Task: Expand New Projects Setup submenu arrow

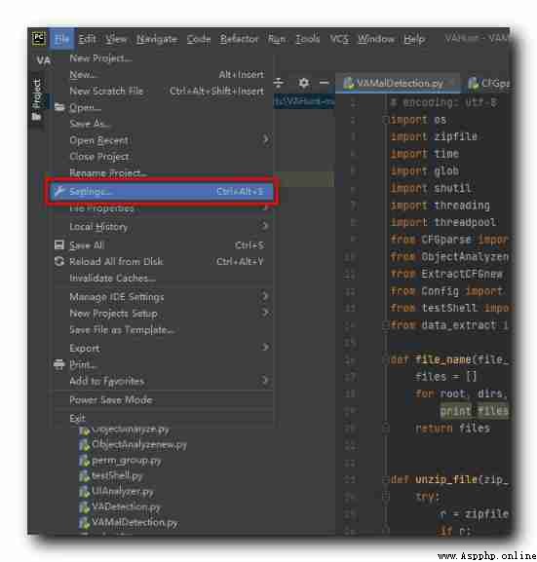Action: tap(265, 313)
